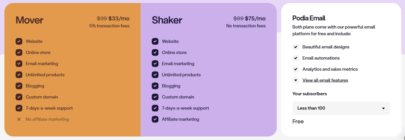Click Shaker plan Affiliate marketing check icon
Image resolution: width=405 pixels, height=140 pixels.
[x=155, y=119]
